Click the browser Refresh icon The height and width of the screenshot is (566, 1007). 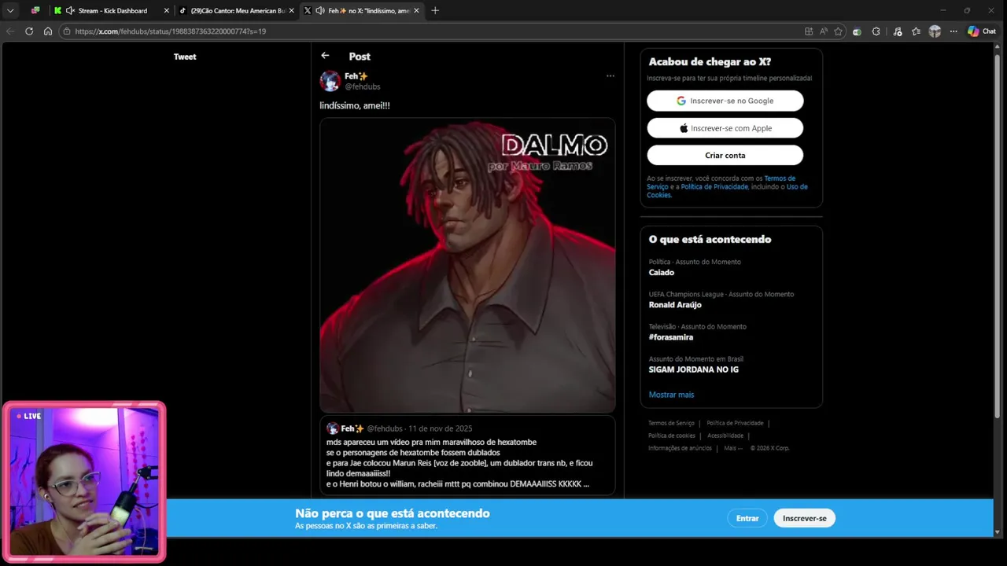(29, 31)
